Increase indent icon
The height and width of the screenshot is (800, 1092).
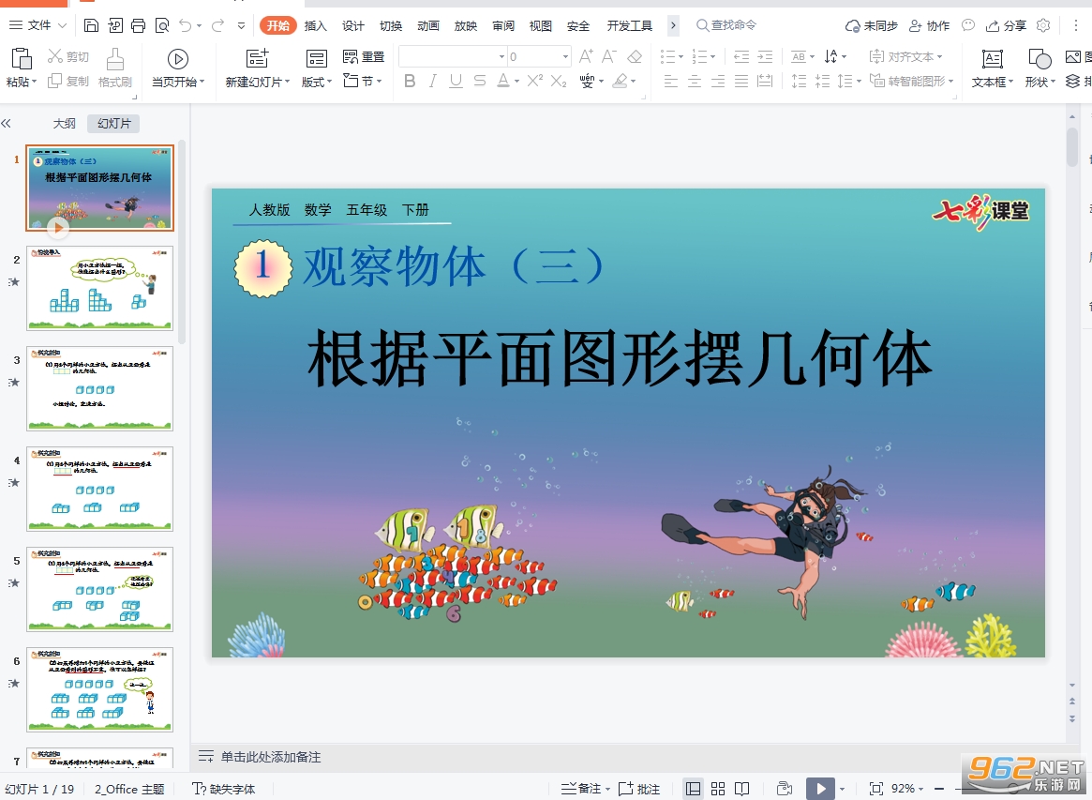(x=766, y=56)
